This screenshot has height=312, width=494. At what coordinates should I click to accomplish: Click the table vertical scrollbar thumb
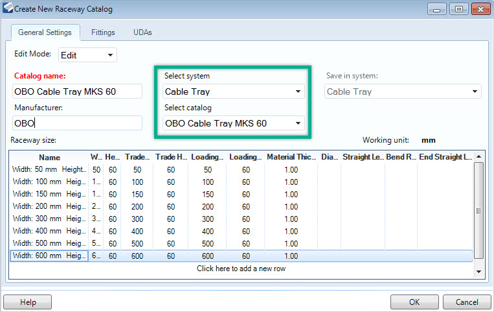tap(478, 211)
